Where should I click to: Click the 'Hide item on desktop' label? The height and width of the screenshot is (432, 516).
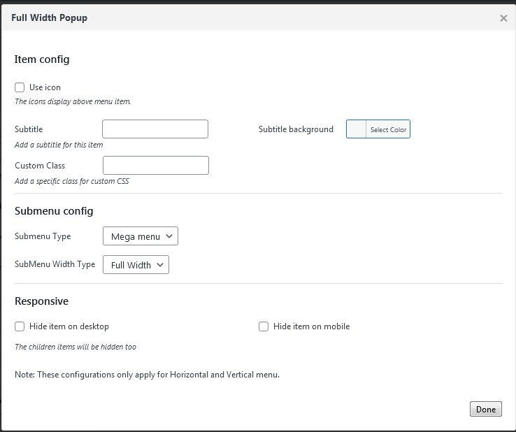(69, 326)
